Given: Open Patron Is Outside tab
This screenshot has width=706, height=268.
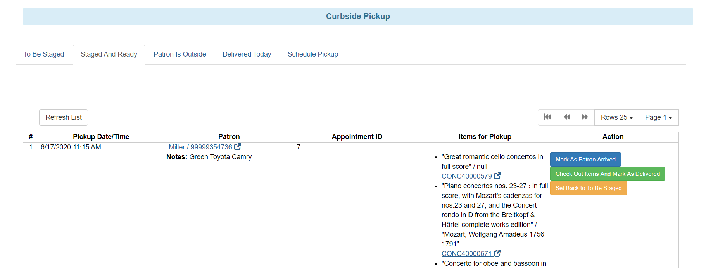Looking at the screenshot, I should pyautogui.click(x=180, y=54).
